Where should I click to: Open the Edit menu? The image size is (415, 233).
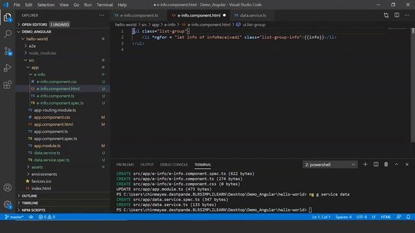click(x=29, y=5)
